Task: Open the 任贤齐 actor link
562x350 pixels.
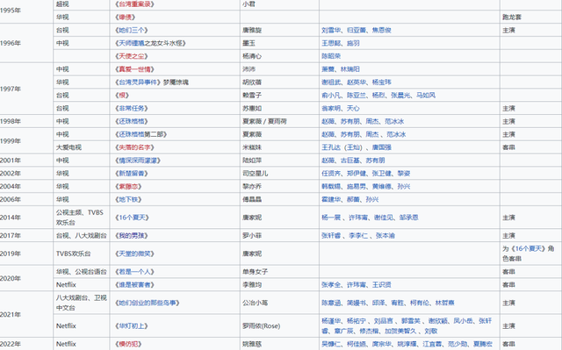Action: (x=331, y=174)
